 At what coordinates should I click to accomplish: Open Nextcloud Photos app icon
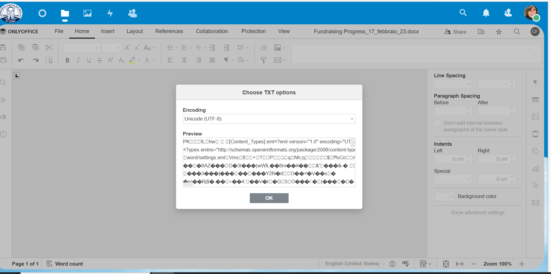[87, 13]
